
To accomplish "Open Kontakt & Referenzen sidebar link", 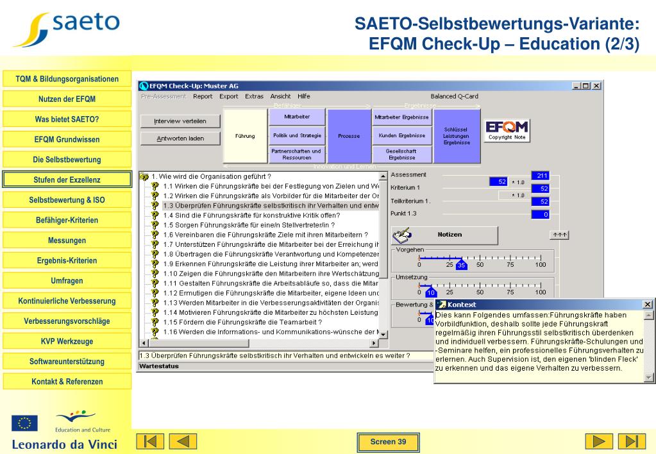I will [x=67, y=382].
